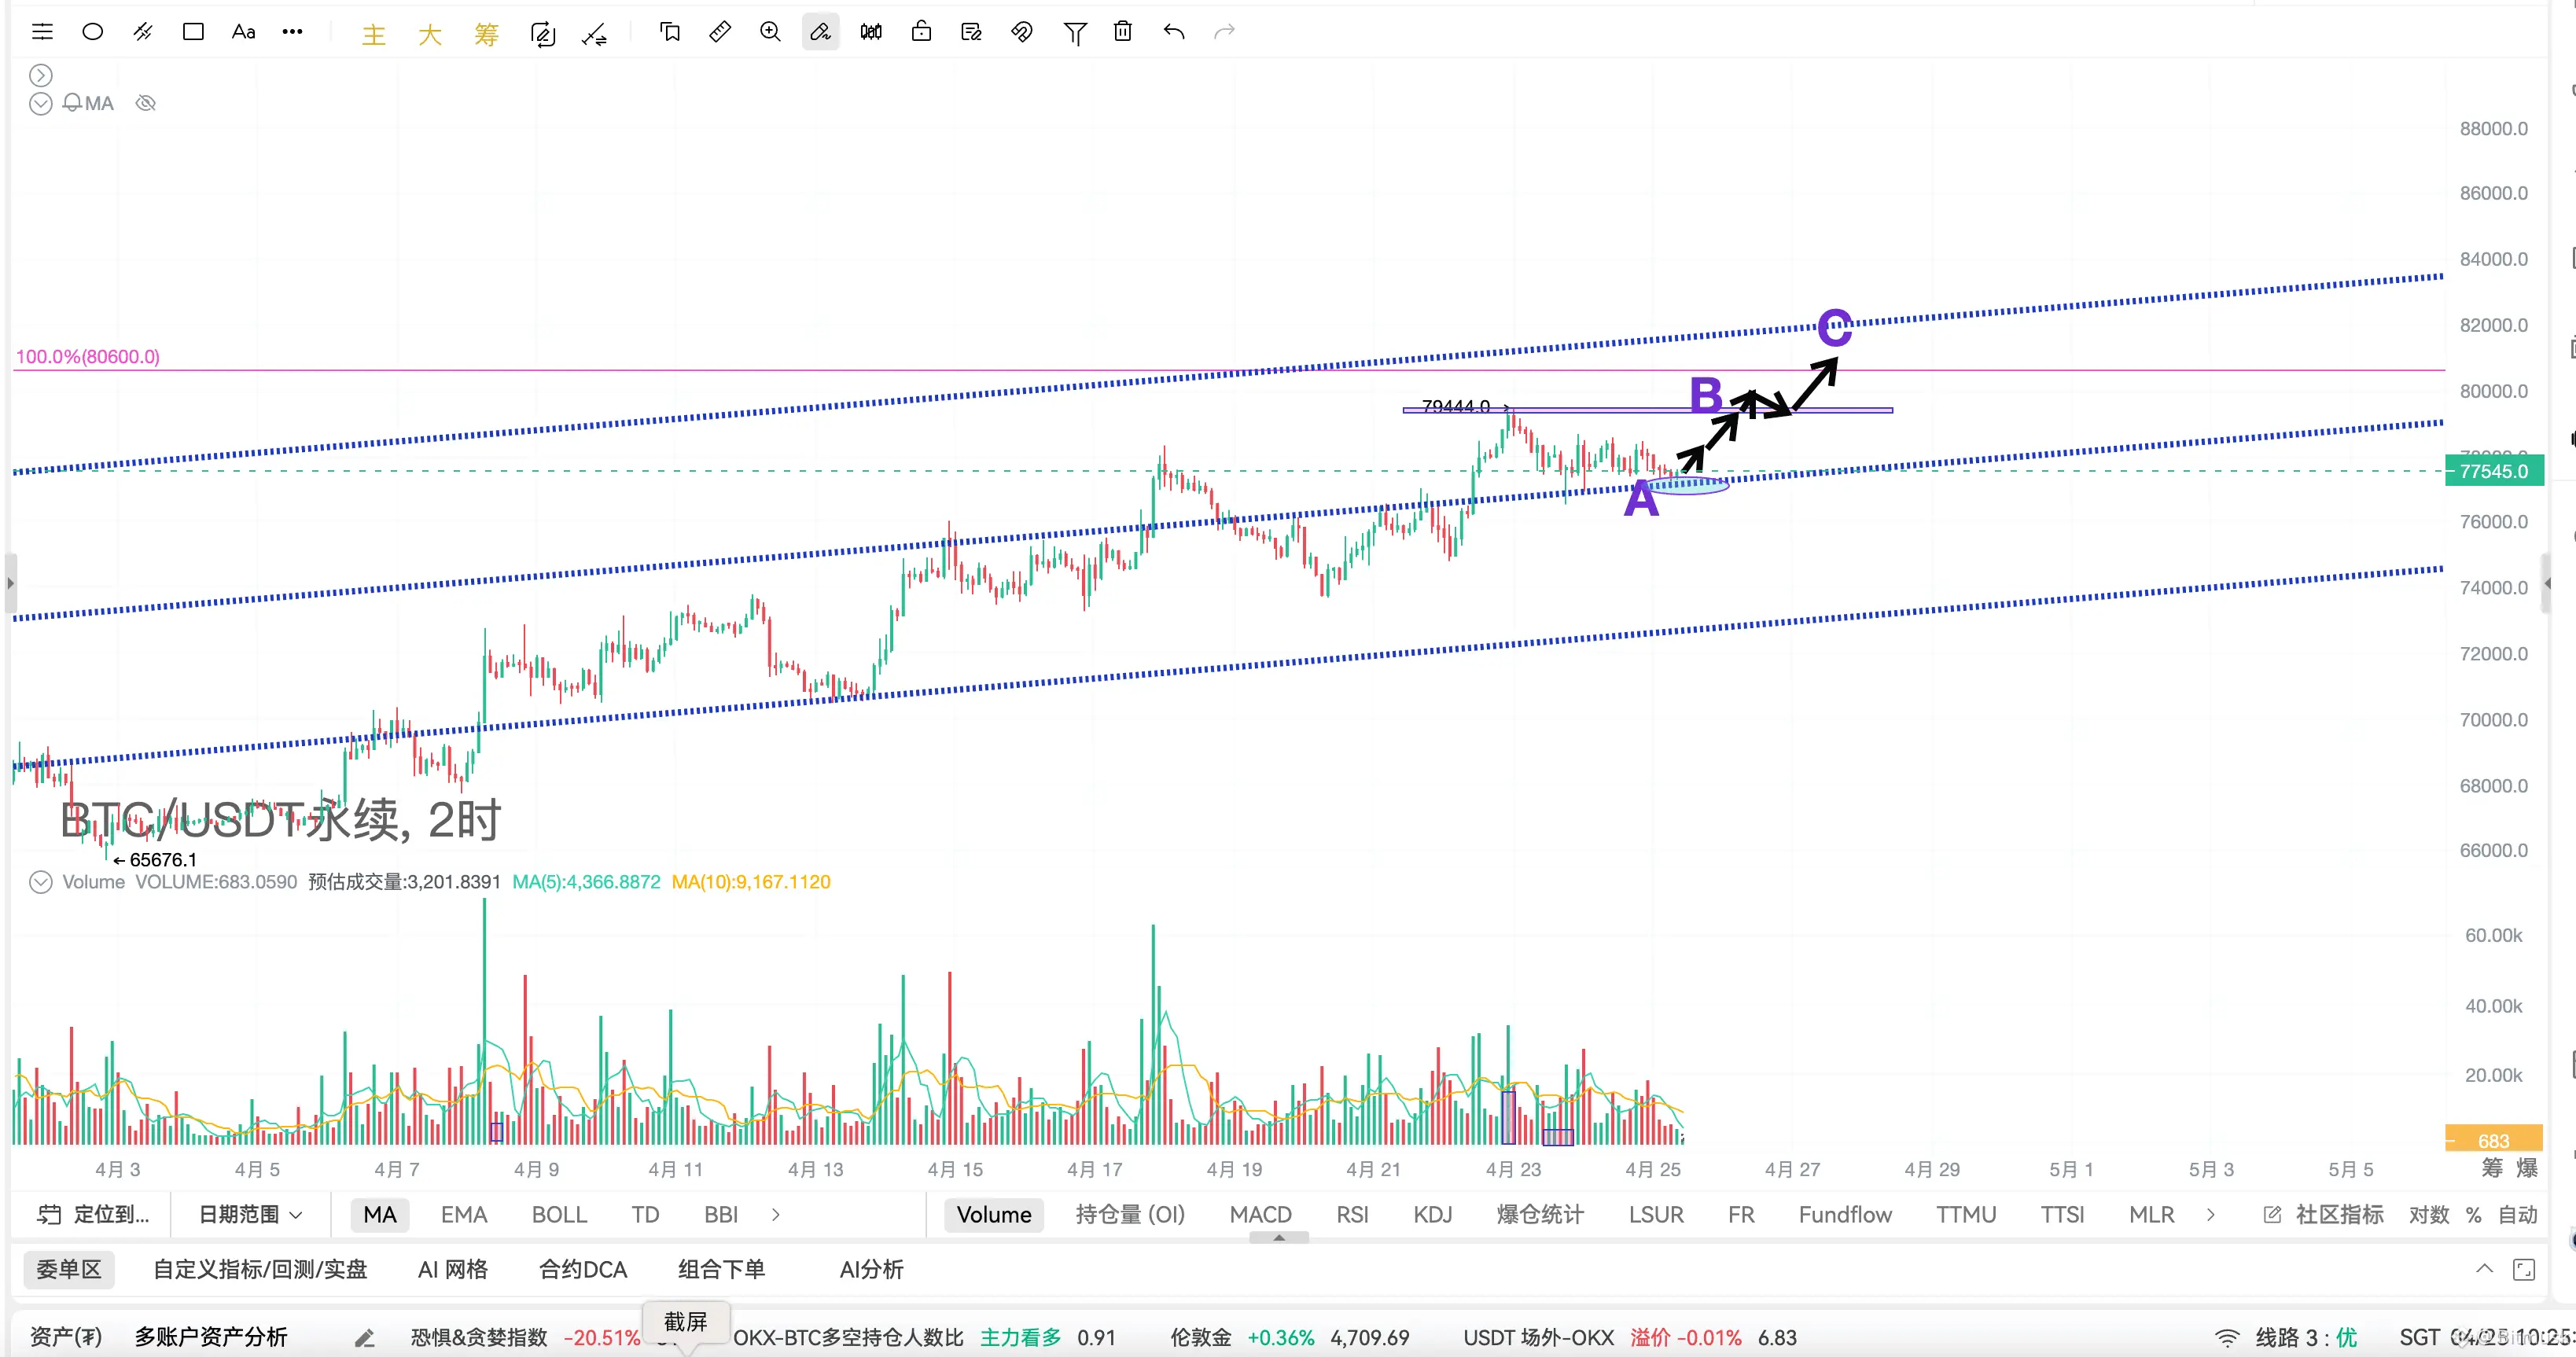Open the AI分析 tab
The width and height of the screenshot is (2576, 1357).
(871, 1269)
